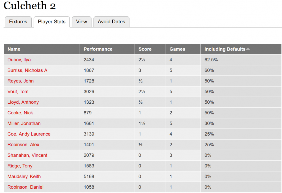View Vout, Tom's player page

(x=18, y=92)
